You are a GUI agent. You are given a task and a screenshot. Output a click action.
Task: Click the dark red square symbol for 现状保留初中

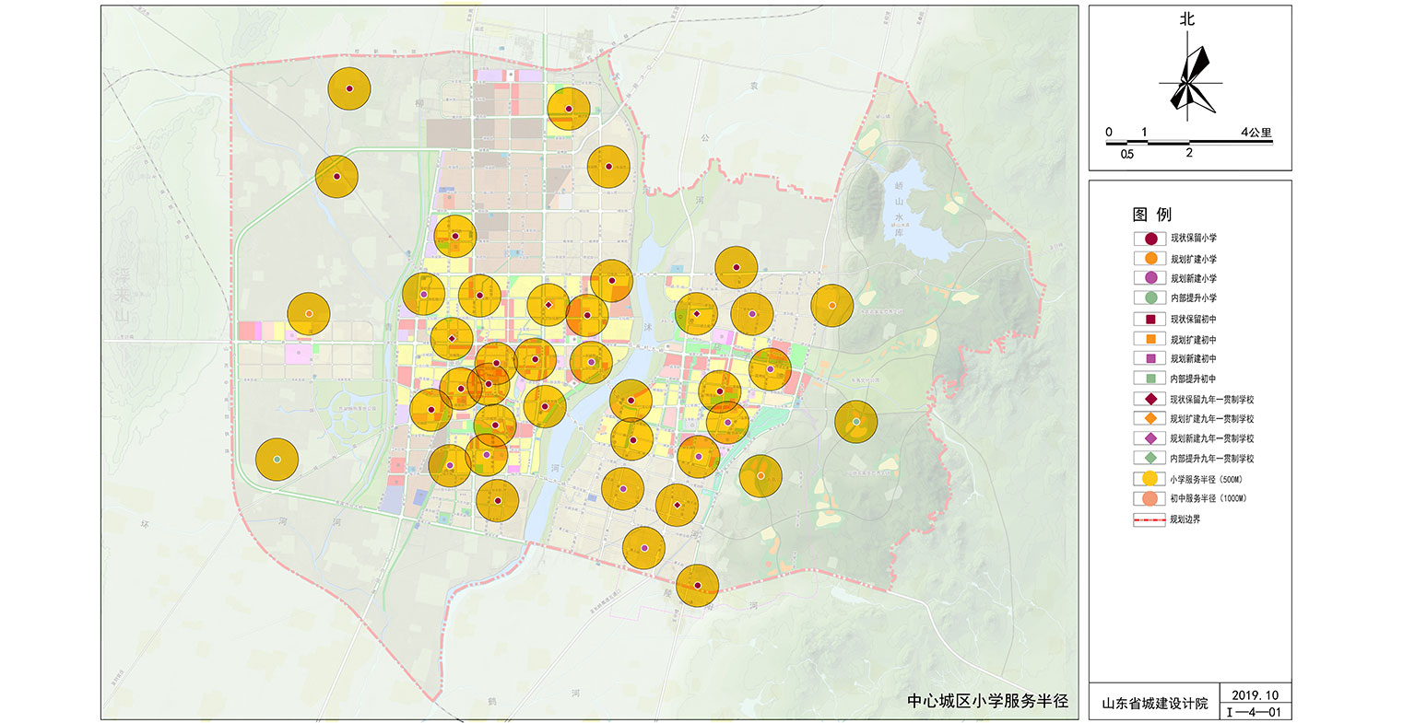(x=1150, y=319)
